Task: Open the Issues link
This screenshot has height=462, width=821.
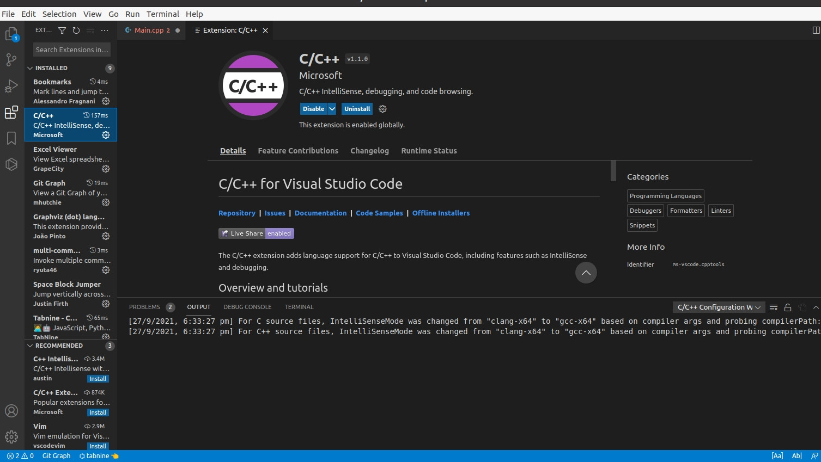Action: coord(275,213)
